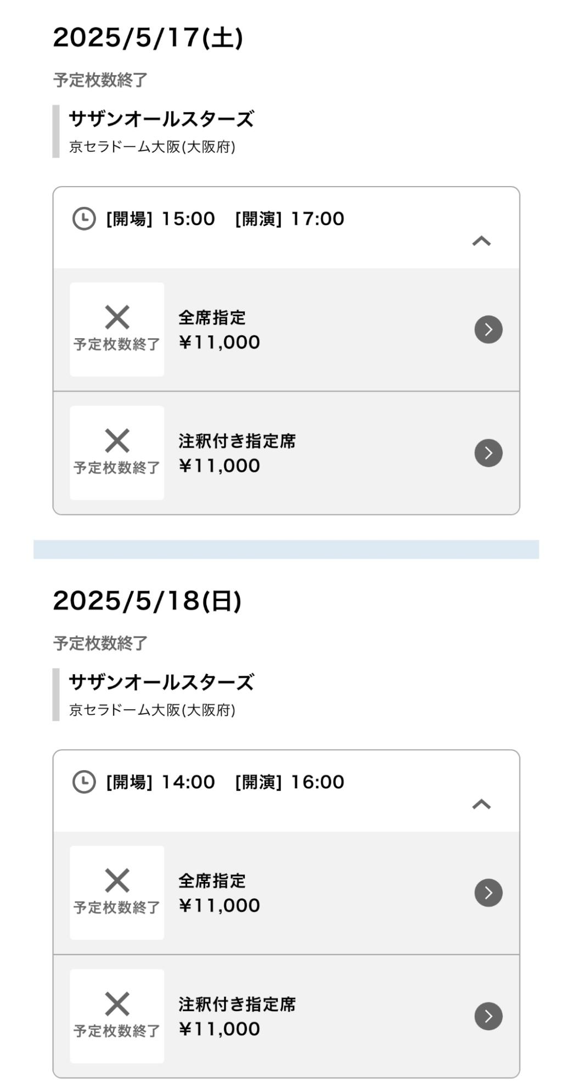Click the clock icon next to 開場 15:00
Image resolution: width=562 pixels, height=1088 pixels.
(x=84, y=219)
